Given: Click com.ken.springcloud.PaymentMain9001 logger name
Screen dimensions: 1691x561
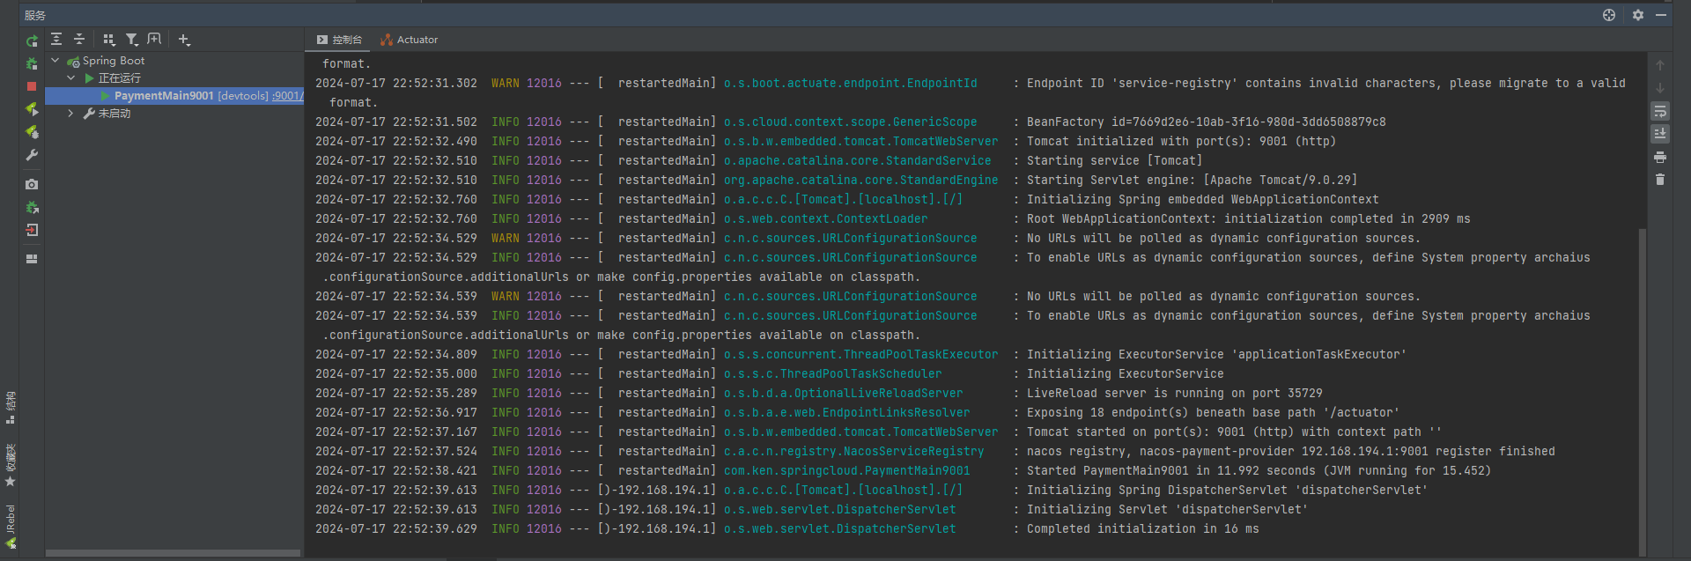Looking at the screenshot, I should [x=846, y=470].
